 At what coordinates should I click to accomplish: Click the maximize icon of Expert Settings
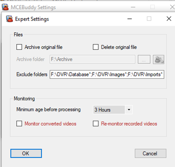point(149,19)
